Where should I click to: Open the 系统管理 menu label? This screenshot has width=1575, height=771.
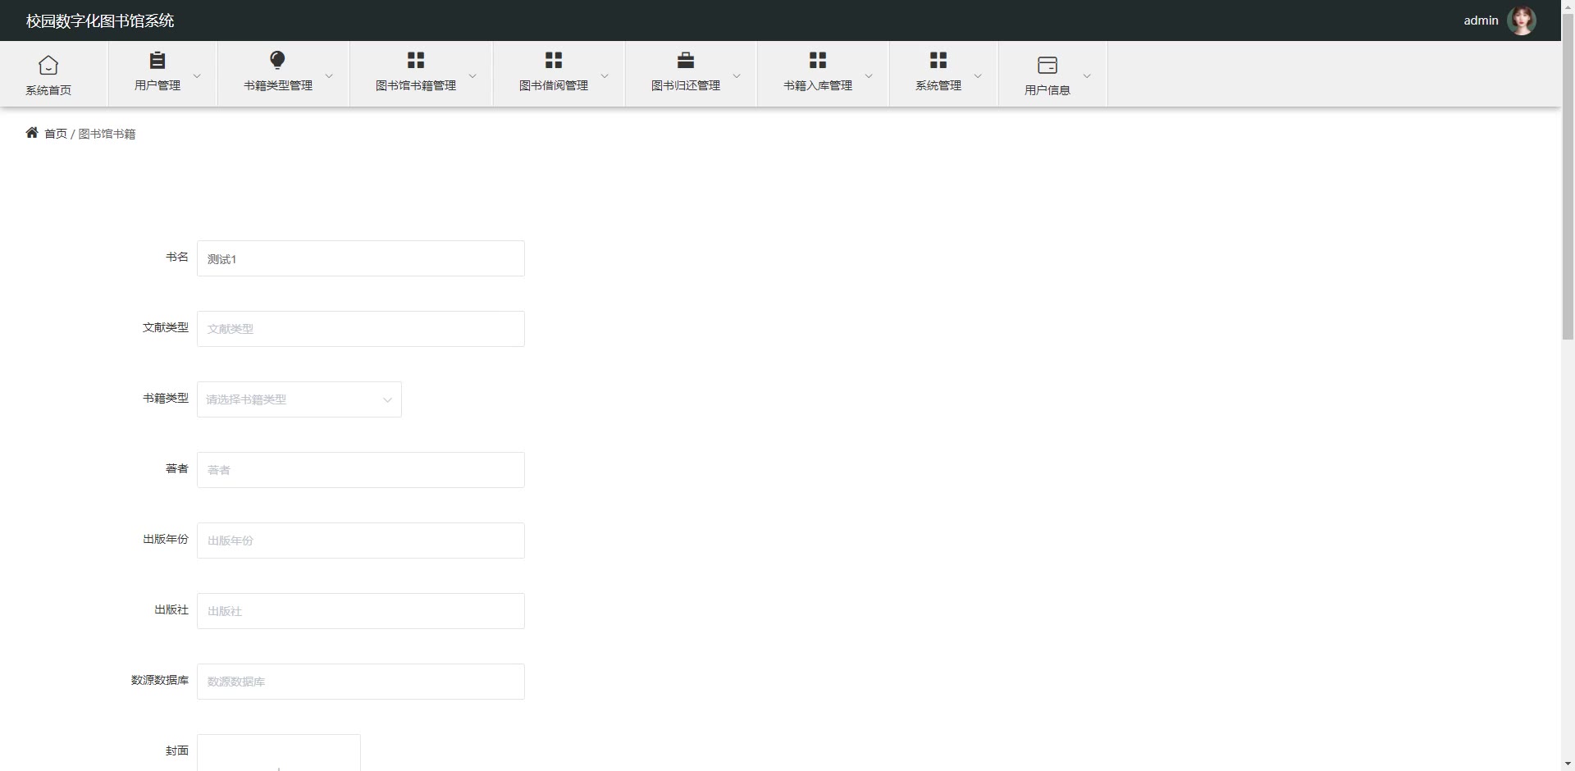[938, 85]
